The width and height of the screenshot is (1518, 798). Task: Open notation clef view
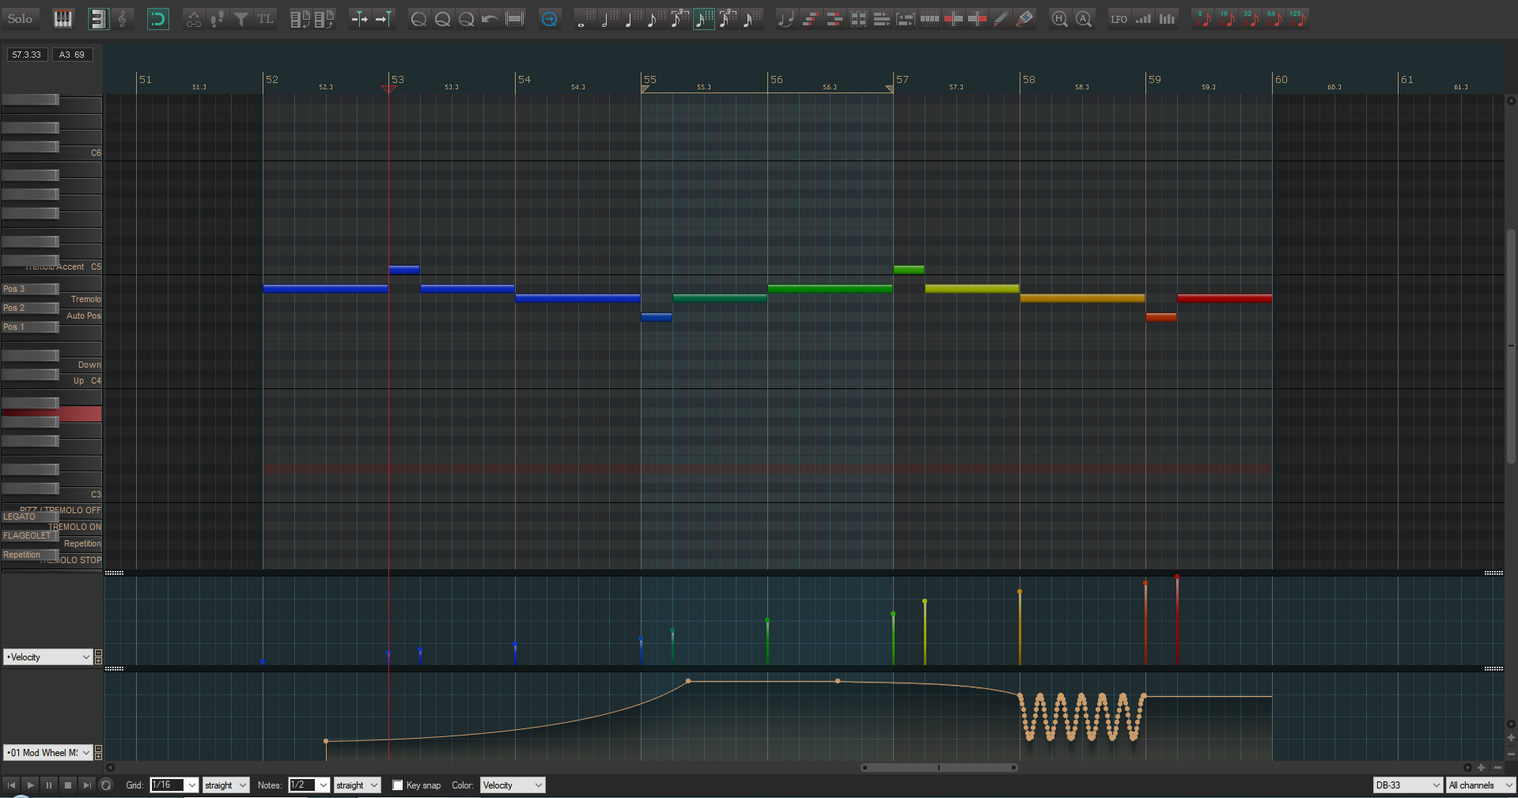pyautogui.click(x=123, y=18)
